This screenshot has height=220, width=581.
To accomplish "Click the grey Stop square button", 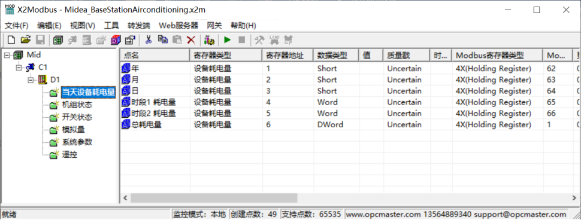I will click(241, 39).
